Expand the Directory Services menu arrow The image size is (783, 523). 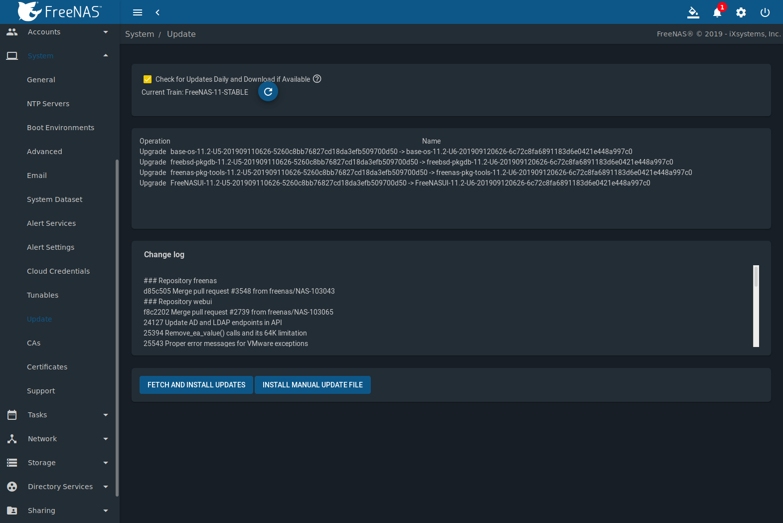point(106,487)
